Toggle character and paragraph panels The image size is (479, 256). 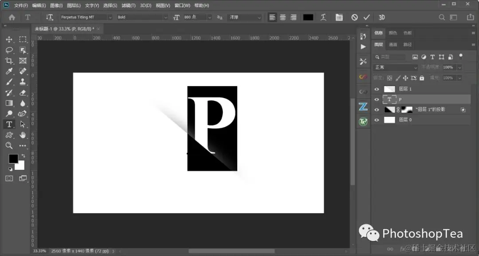click(x=339, y=17)
